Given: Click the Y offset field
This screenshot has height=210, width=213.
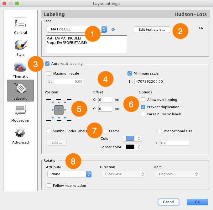Looking at the screenshot, I should coord(105,109).
